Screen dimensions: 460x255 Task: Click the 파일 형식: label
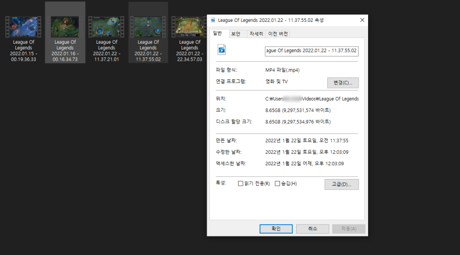226,70
